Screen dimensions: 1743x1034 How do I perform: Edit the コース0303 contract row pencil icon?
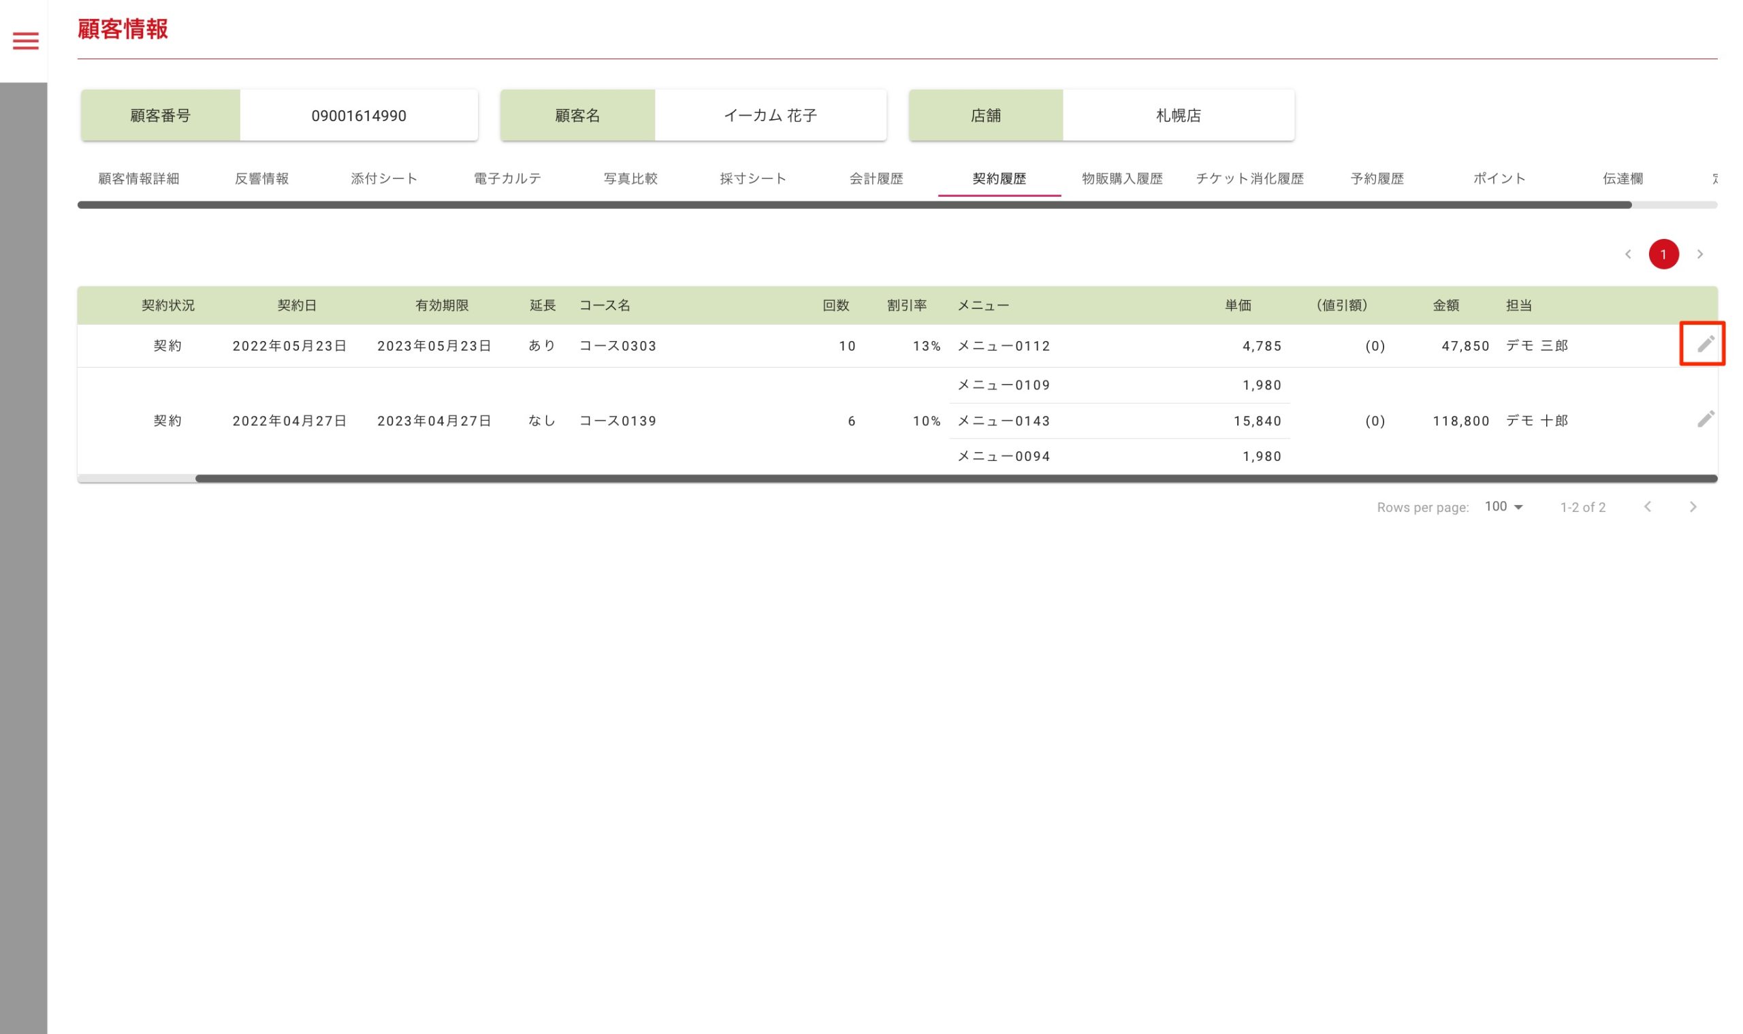pos(1705,344)
